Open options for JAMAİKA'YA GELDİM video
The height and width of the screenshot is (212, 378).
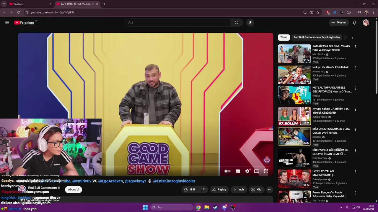point(356,47)
